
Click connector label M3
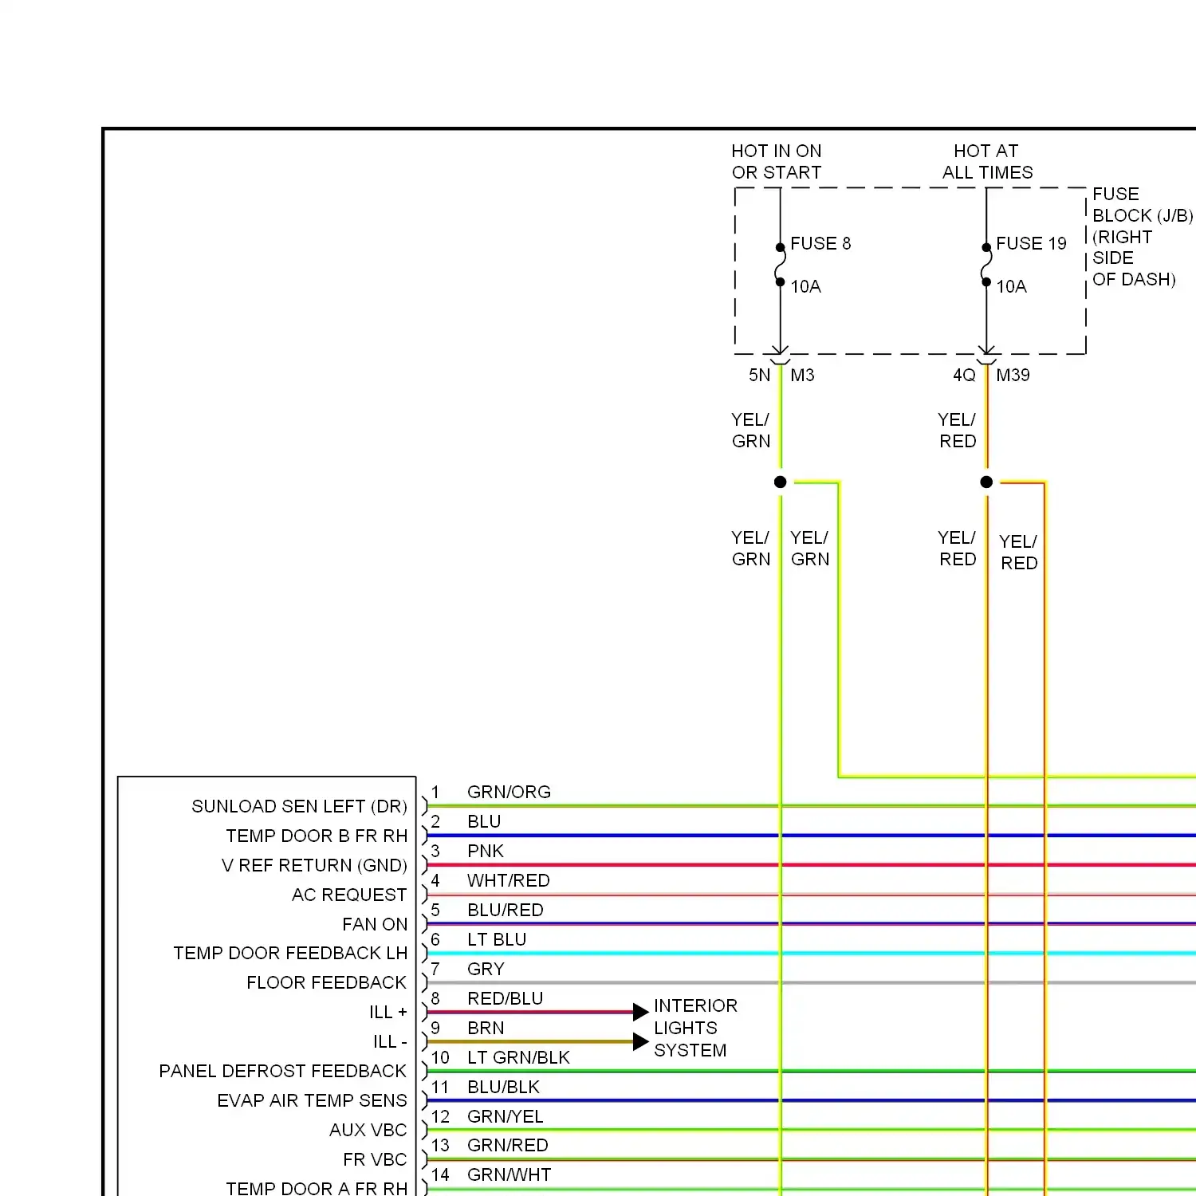[802, 375]
